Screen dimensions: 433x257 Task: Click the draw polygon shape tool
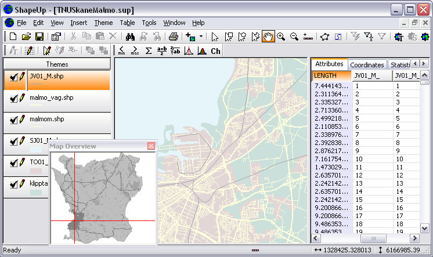click(x=325, y=37)
